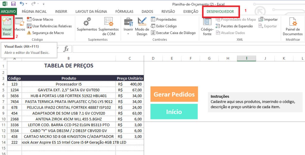Switch to the FÓRMULAS tab

coord(124,12)
